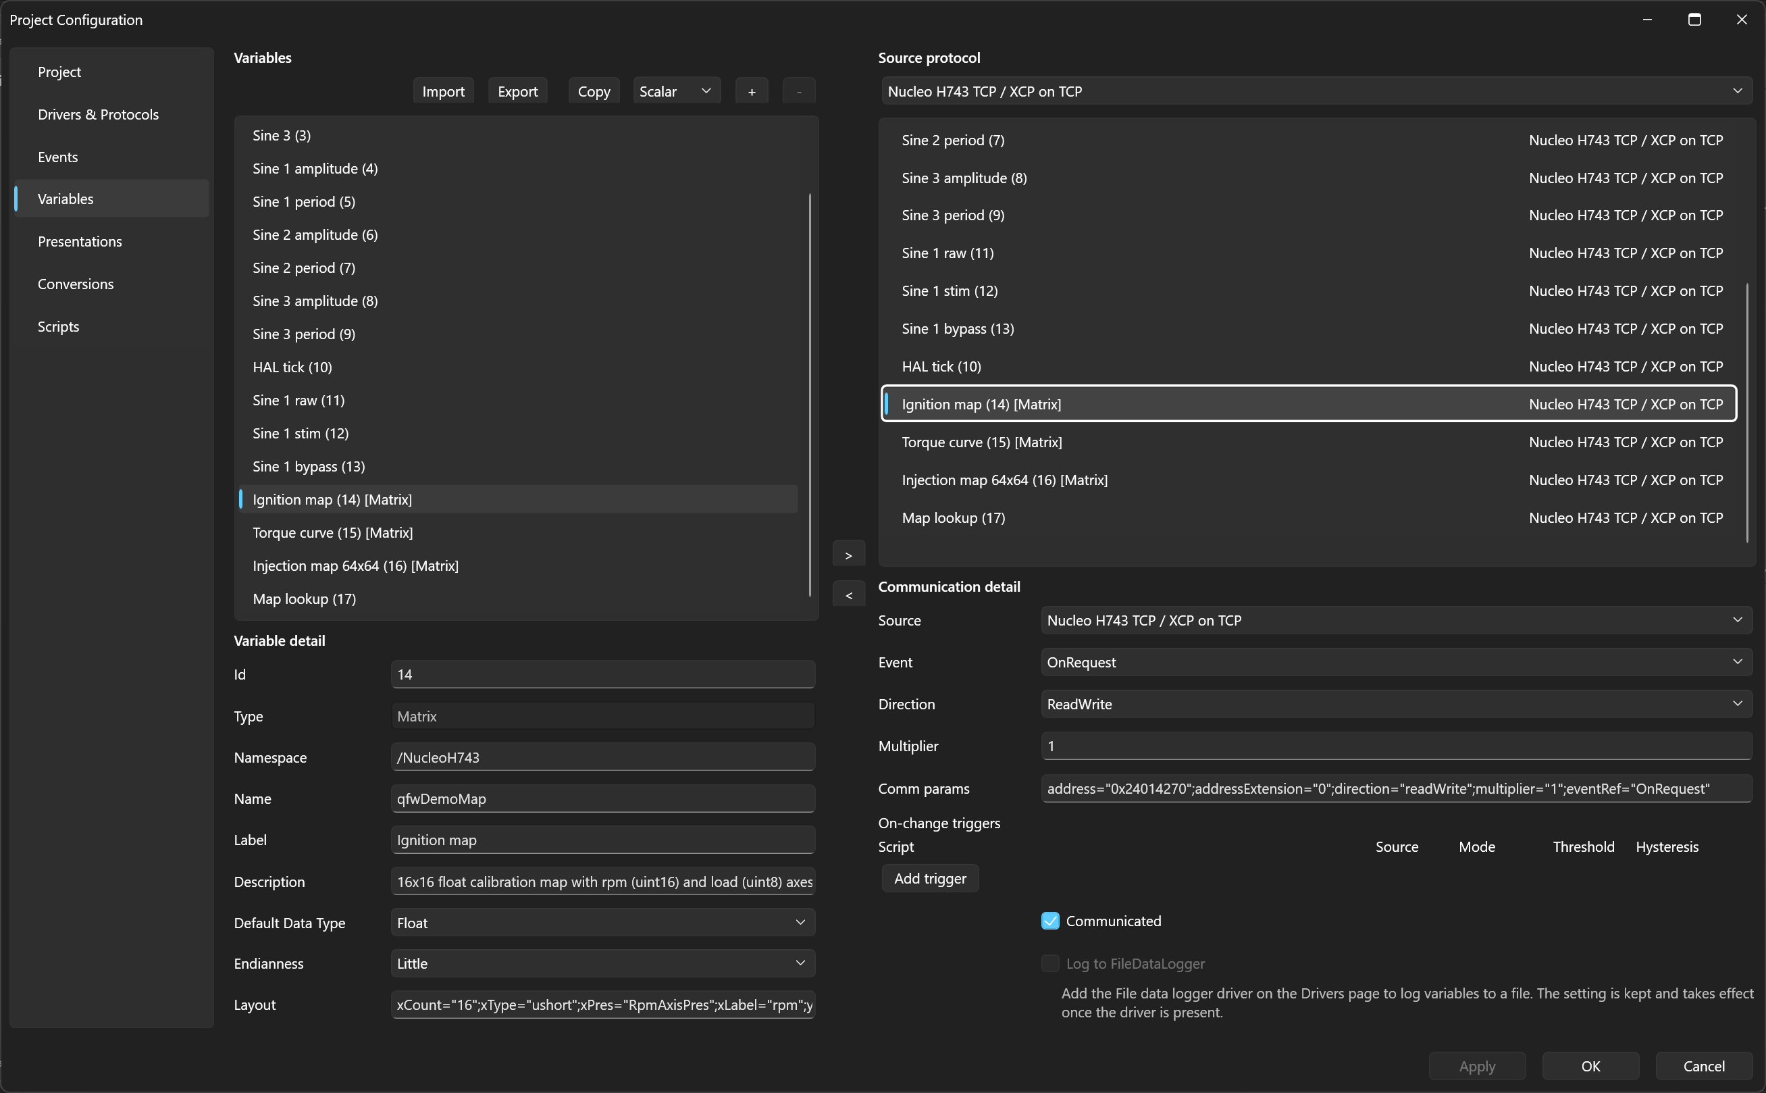Image resolution: width=1766 pixels, height=1093 pixels.
Task: Select Sine 1 bypass (13) in source protocol list
Action: [1309, 329]
